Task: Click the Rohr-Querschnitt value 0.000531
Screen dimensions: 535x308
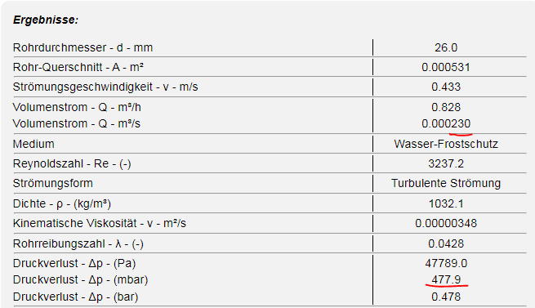Action: (446, 67)
